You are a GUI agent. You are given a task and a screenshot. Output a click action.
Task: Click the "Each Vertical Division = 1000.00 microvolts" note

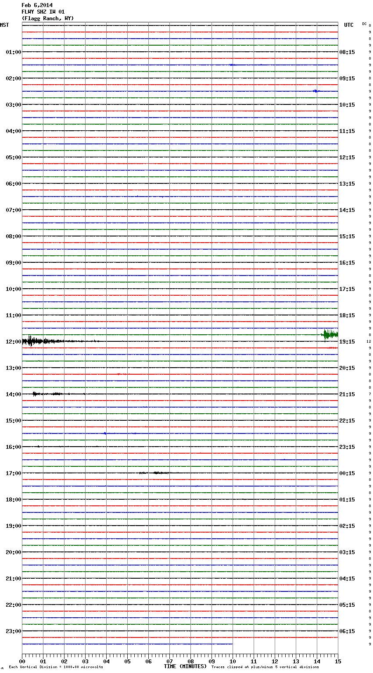point(56,667)
